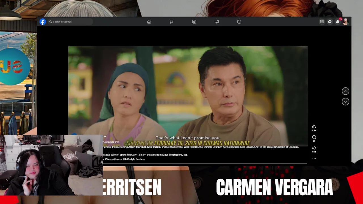Viewport: 363px width, 204px height.
Task: Like the video with thumbs-up
Action: click(x=314, y=127)
